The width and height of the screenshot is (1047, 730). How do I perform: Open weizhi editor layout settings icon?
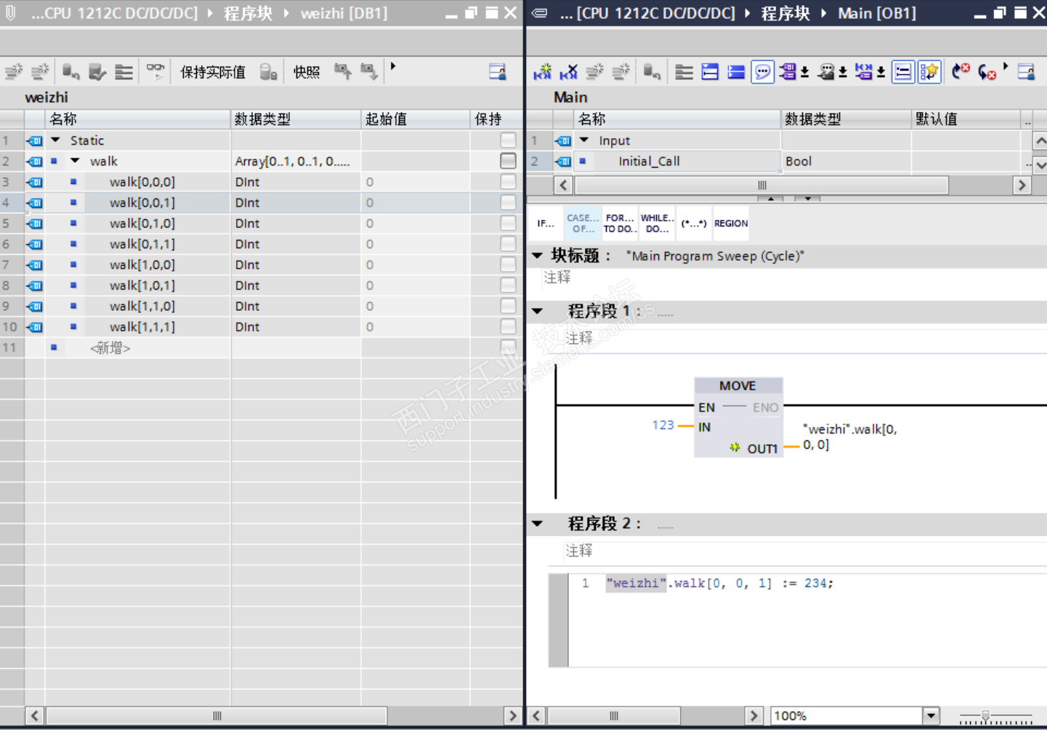pyautogui.click(x=498, y=71)
